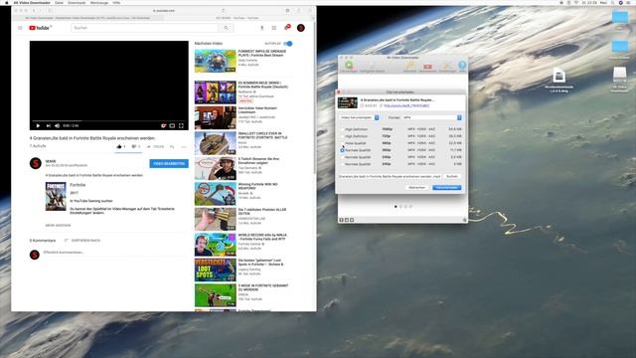Dislike the video with thumbs down
The image size is (636, 358).
(x=135, y=146)
